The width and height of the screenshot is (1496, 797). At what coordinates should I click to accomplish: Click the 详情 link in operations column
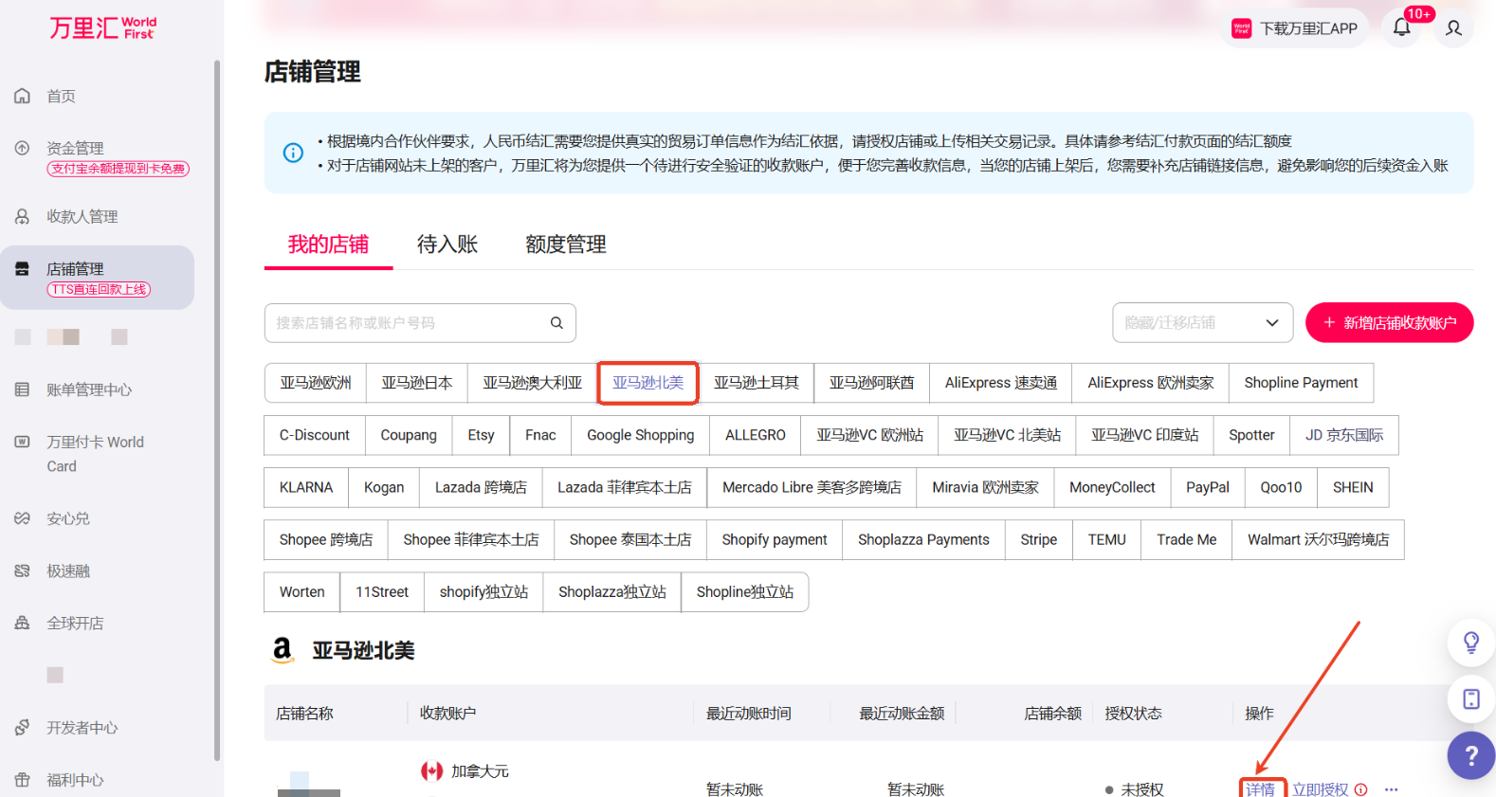[1261, 789]
